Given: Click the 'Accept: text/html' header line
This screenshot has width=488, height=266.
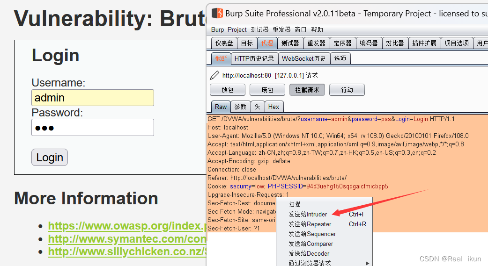Looking at the screenshot, I should [x=335, y=144].
